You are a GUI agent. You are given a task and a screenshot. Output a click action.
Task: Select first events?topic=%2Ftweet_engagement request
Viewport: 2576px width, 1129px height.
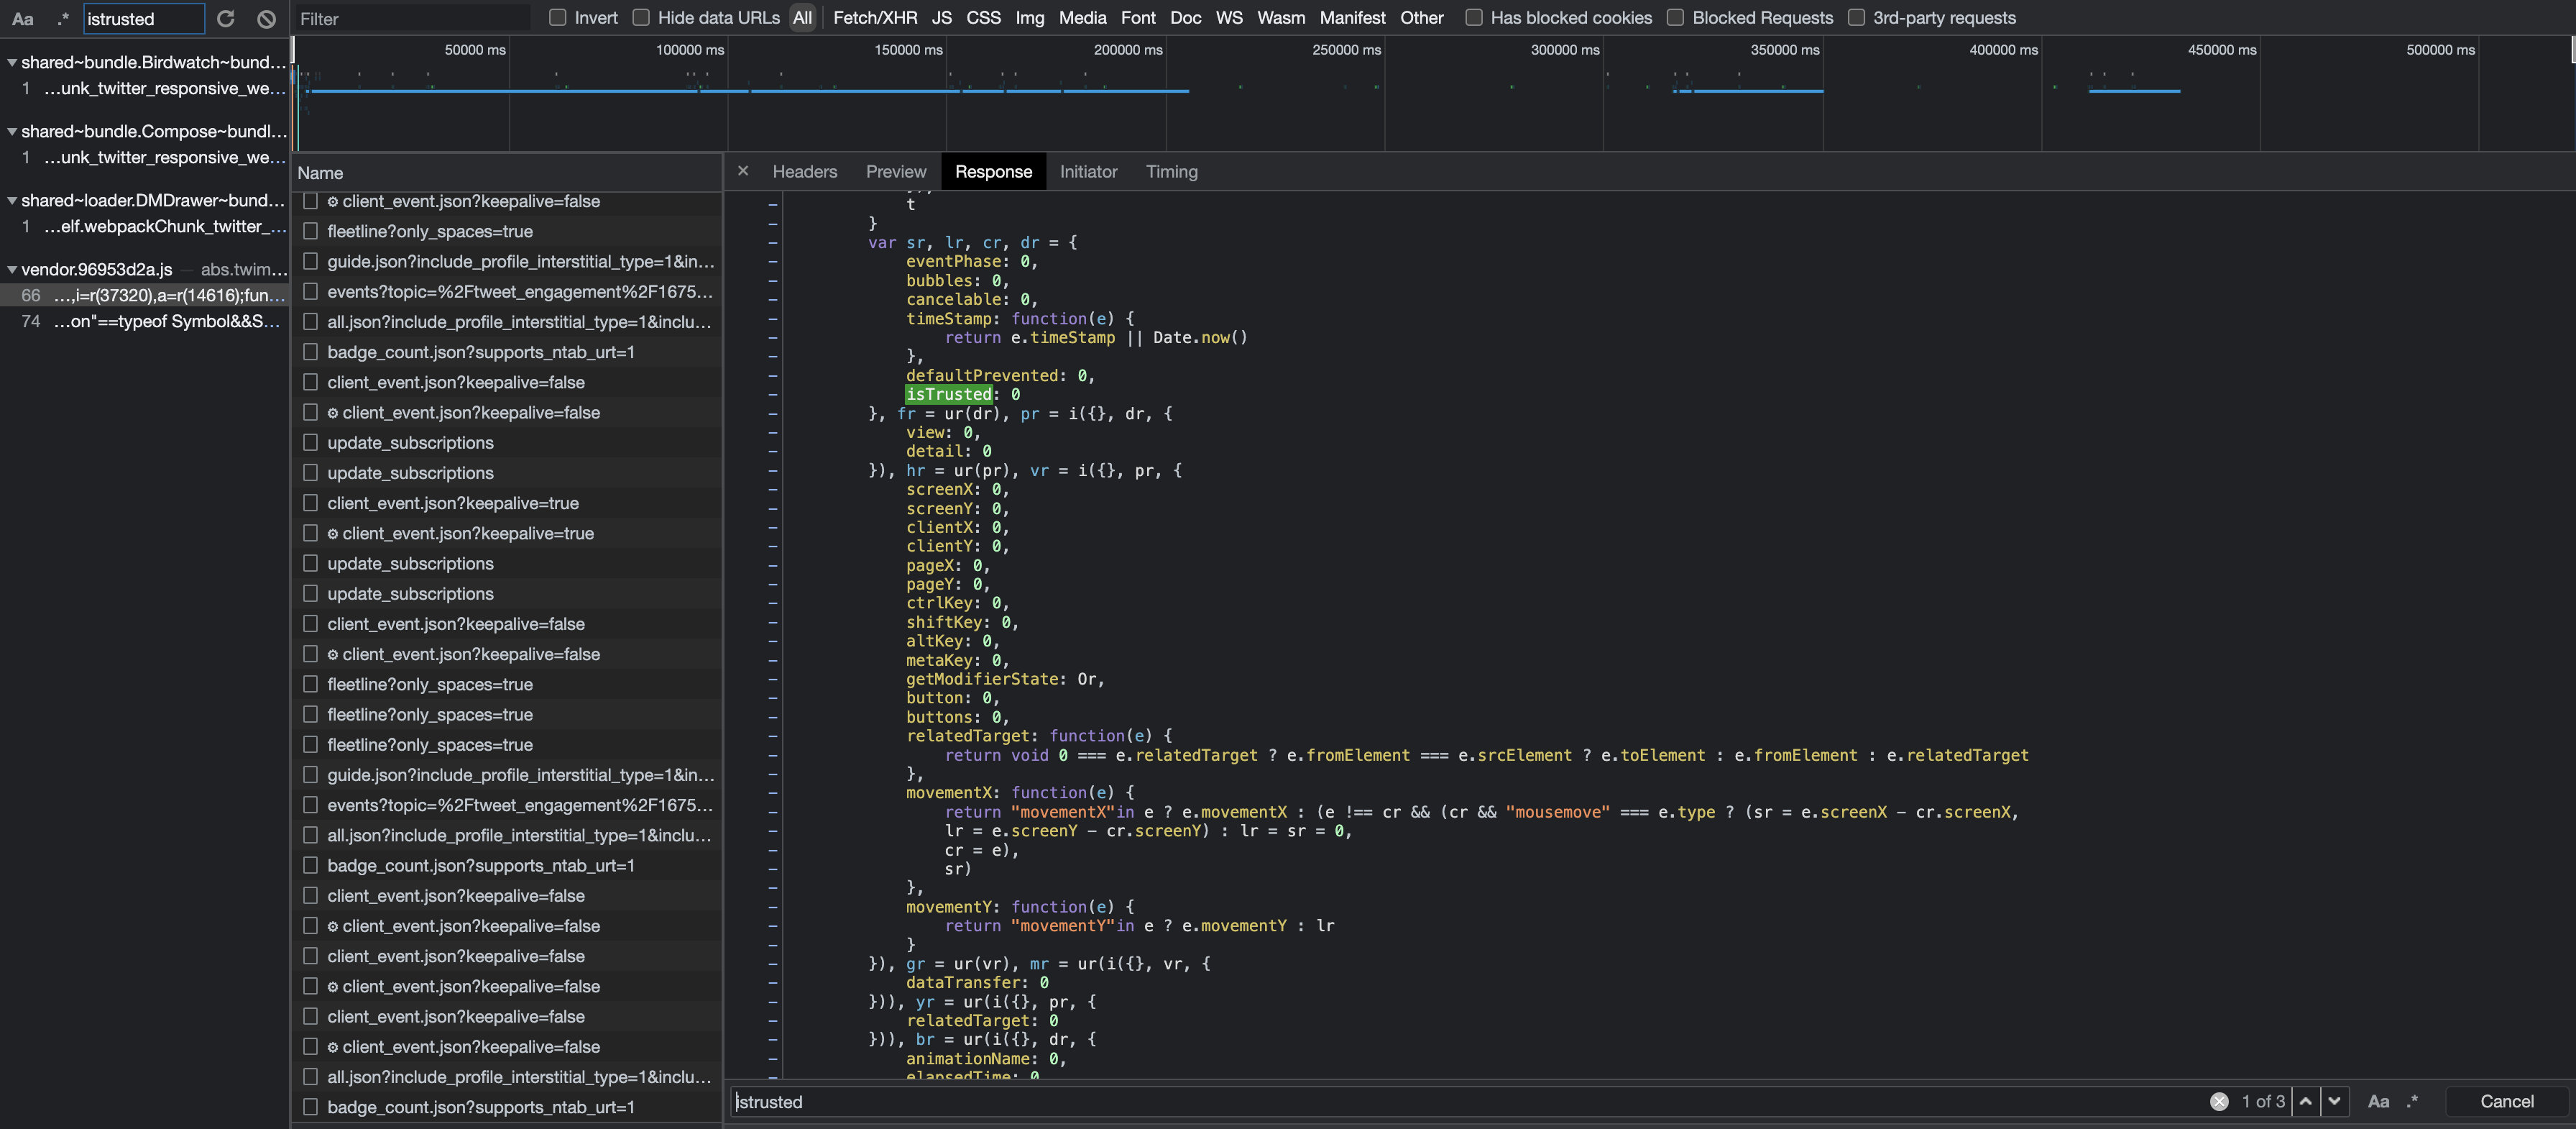[x=520, y=291]
